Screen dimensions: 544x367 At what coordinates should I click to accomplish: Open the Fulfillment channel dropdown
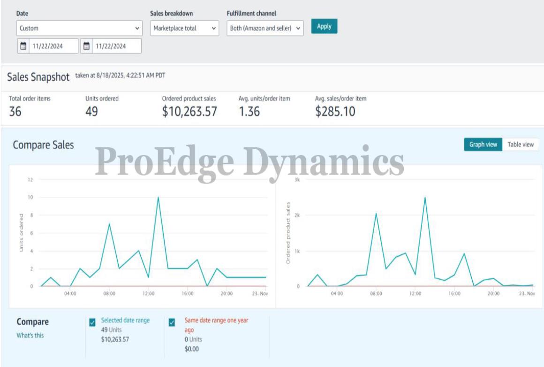[x=265, y=28]
